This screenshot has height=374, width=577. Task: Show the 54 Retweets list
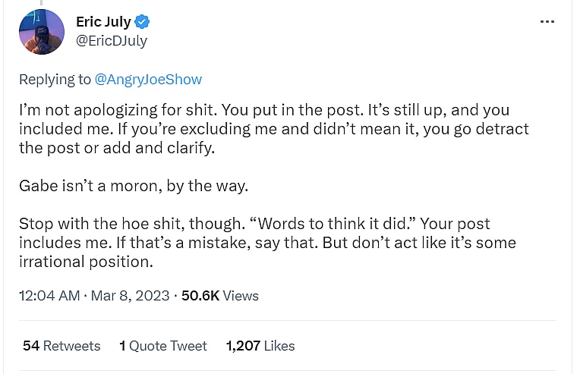[61, 346]
